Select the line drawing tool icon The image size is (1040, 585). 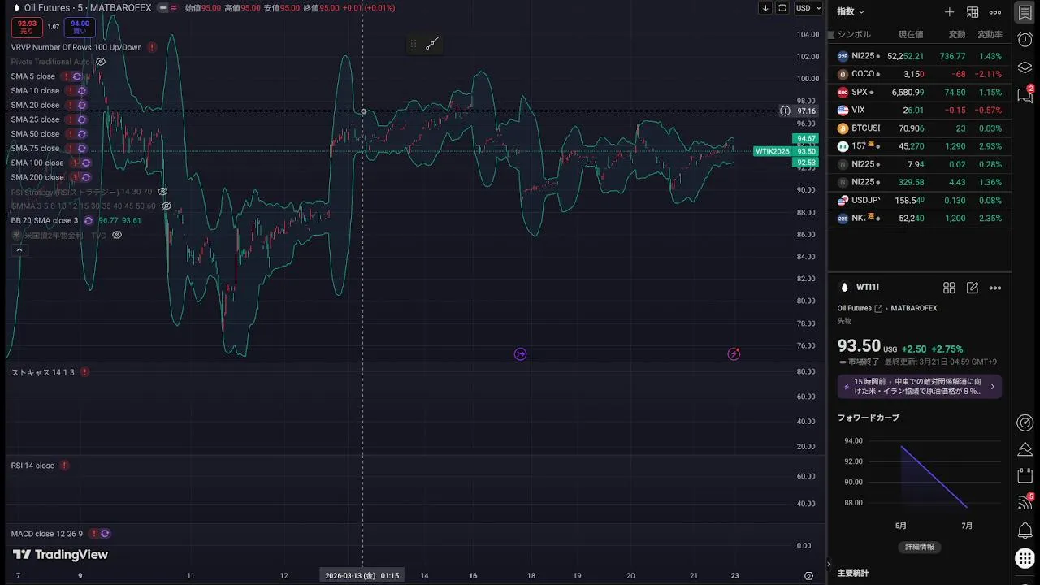pyautogui.click(x=431, y=44)
